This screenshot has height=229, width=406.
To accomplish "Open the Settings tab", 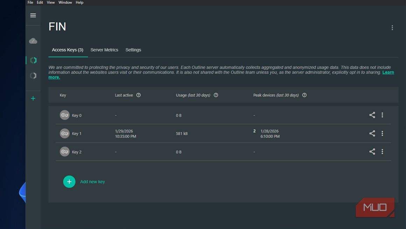I will [133, 50].
